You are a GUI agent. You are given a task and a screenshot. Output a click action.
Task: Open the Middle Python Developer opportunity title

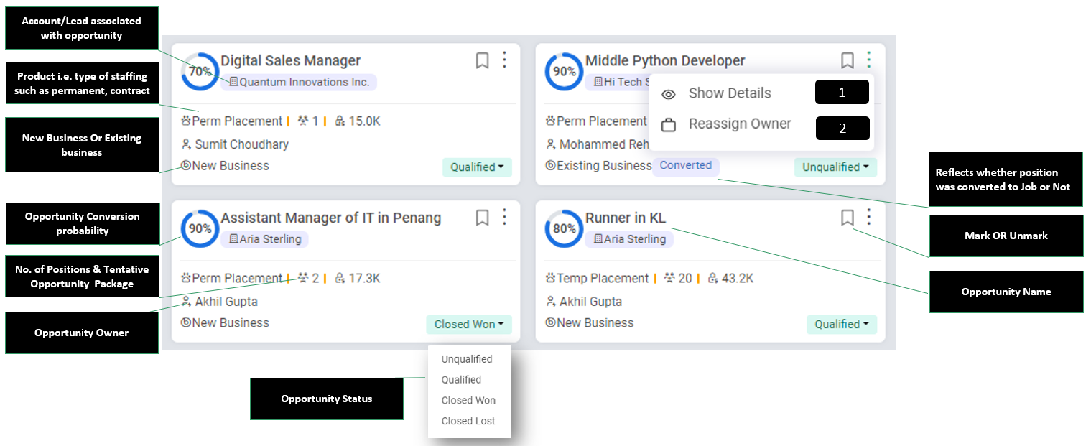(664, 61)
